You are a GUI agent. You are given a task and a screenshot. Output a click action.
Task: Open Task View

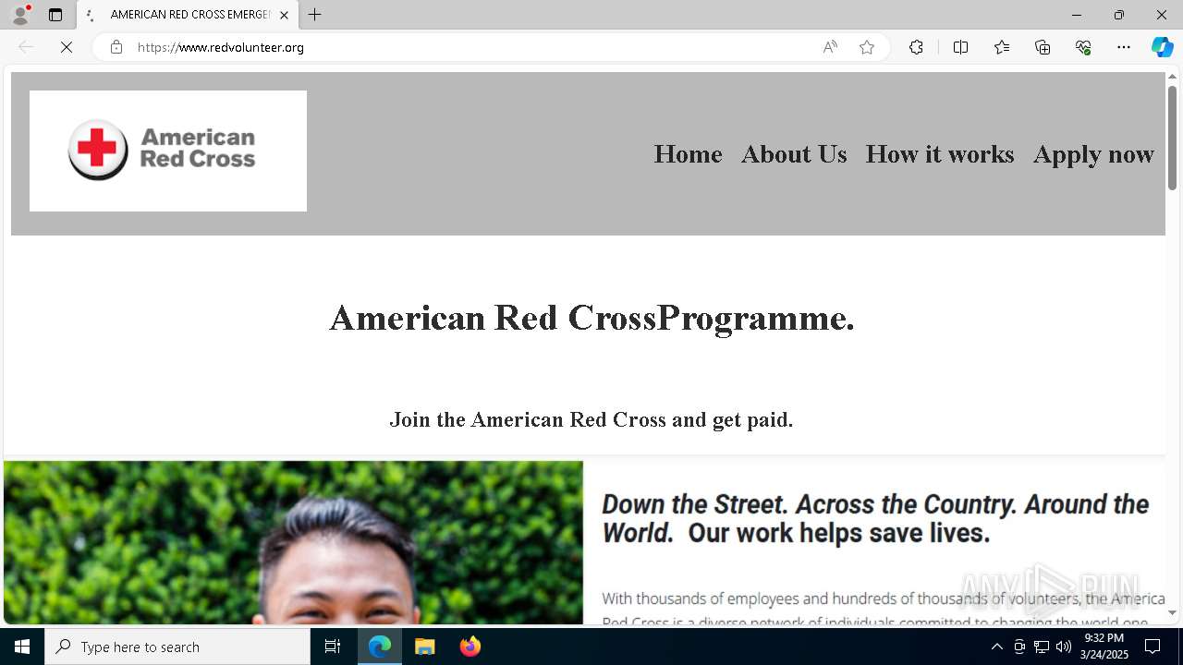pyautogui.click(x=333, y=647)
